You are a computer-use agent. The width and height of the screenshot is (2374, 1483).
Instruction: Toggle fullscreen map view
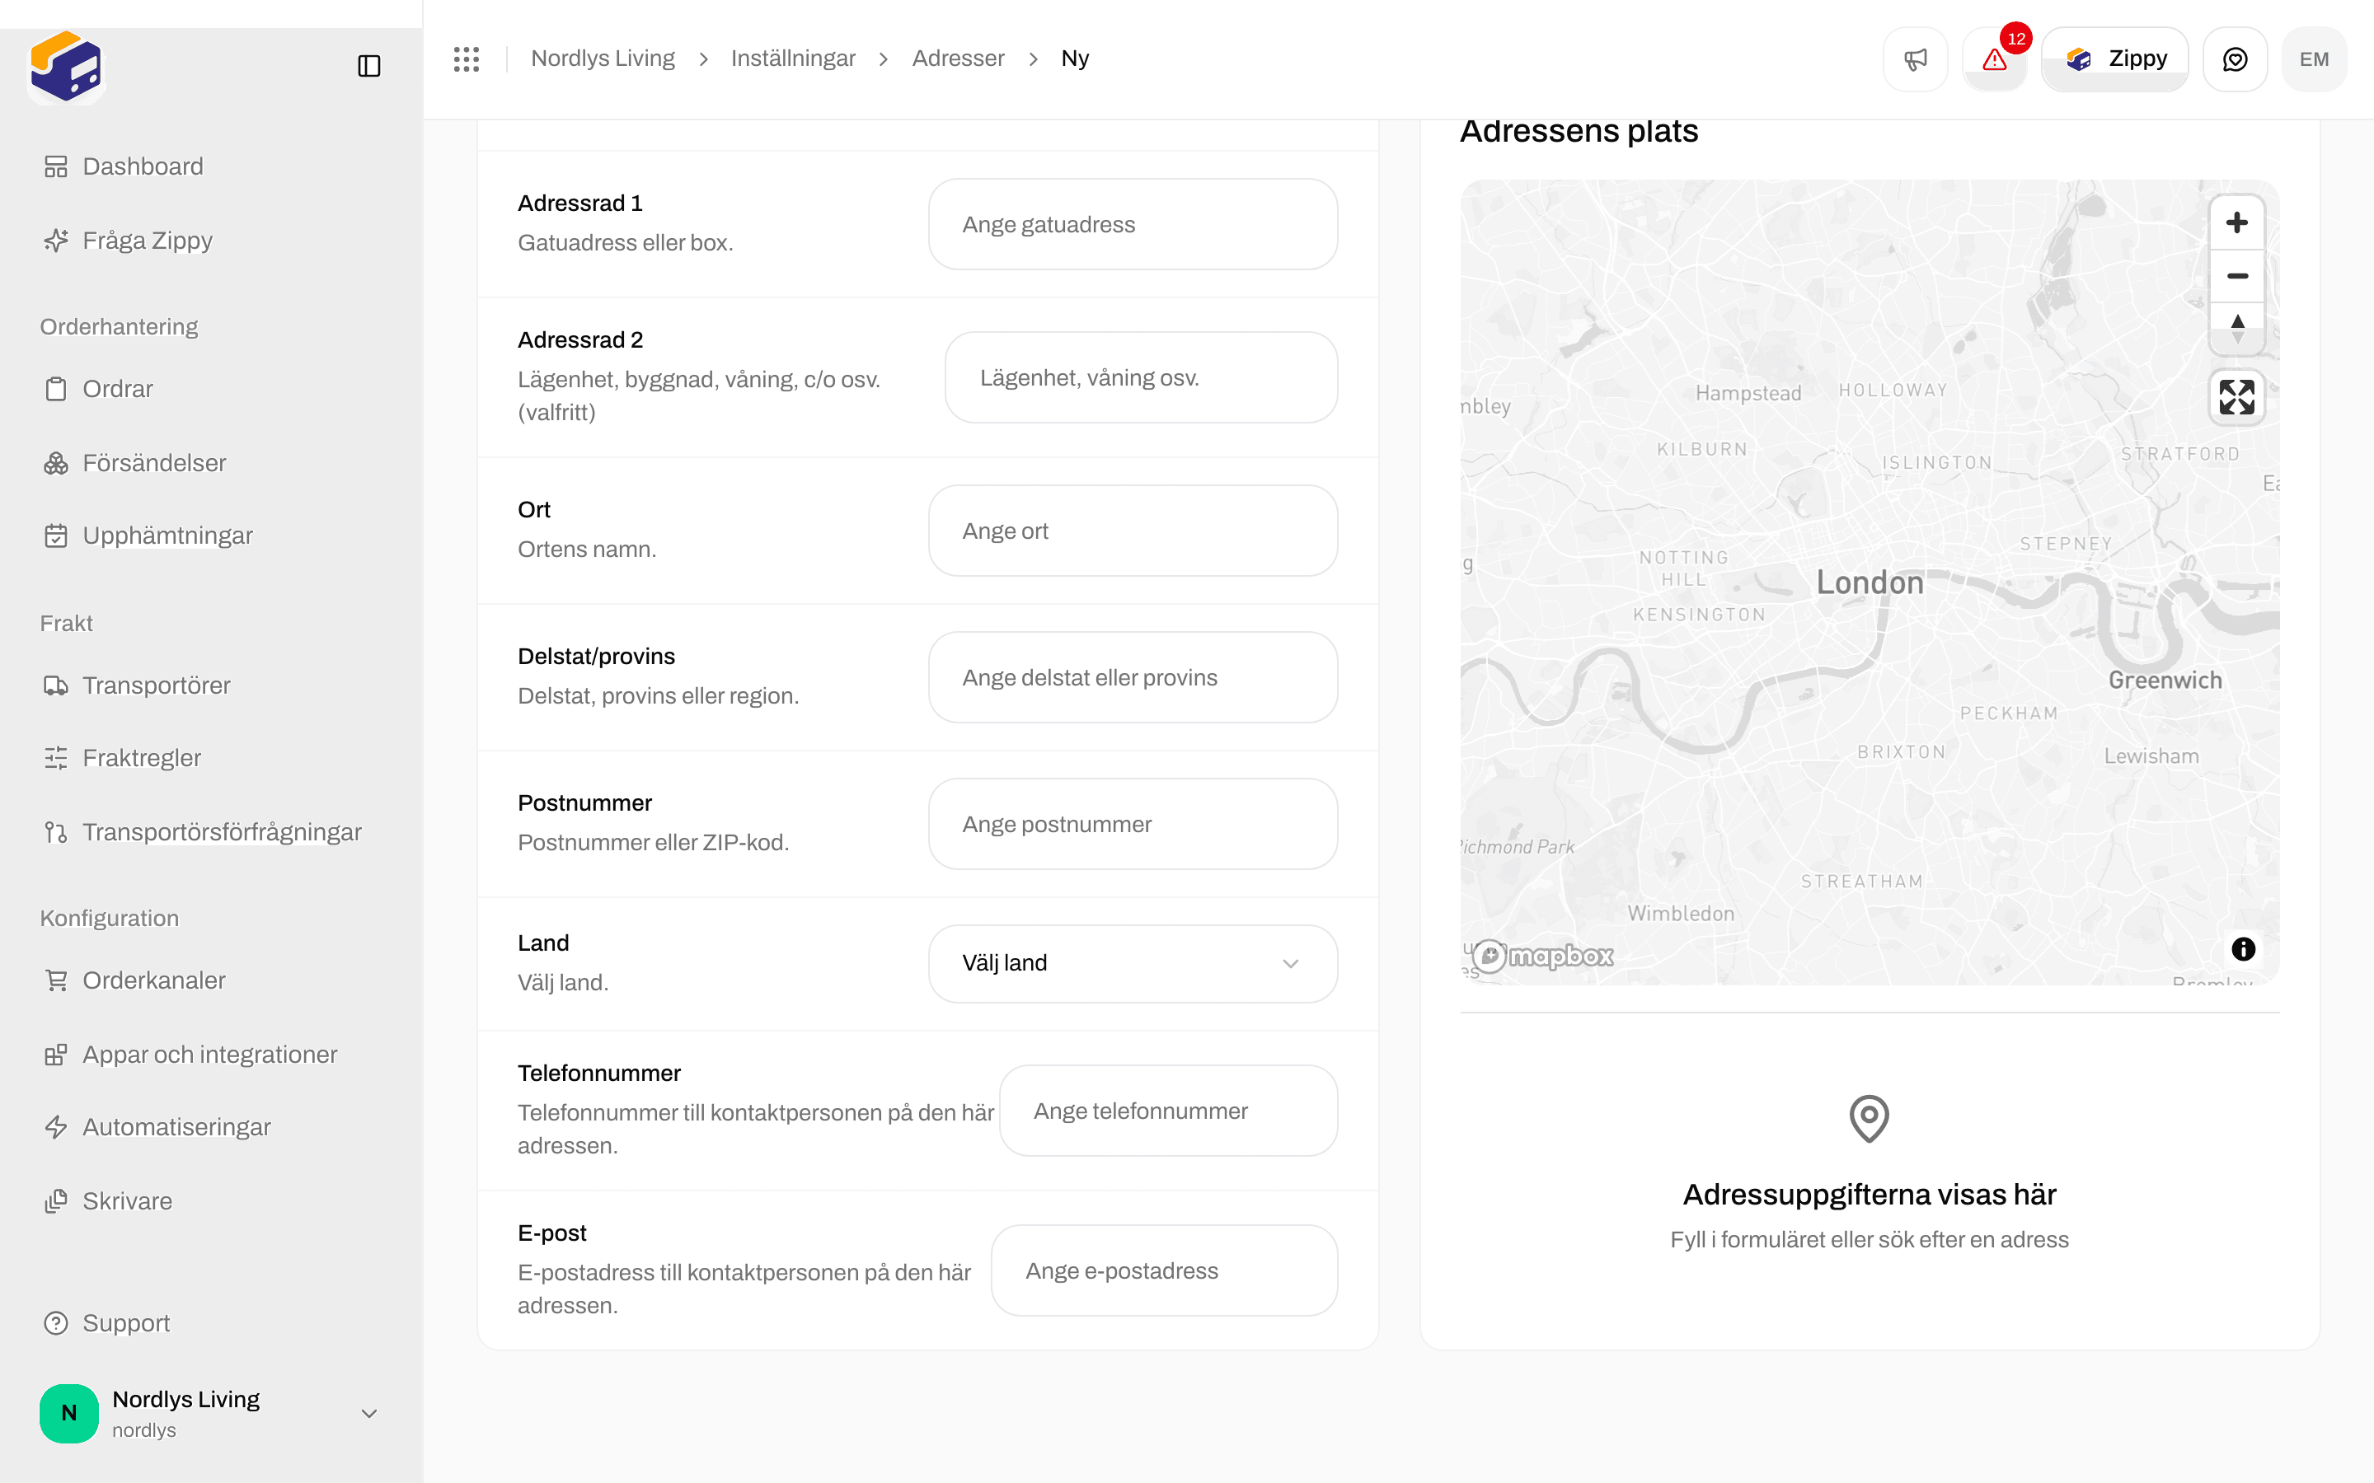2236,397
